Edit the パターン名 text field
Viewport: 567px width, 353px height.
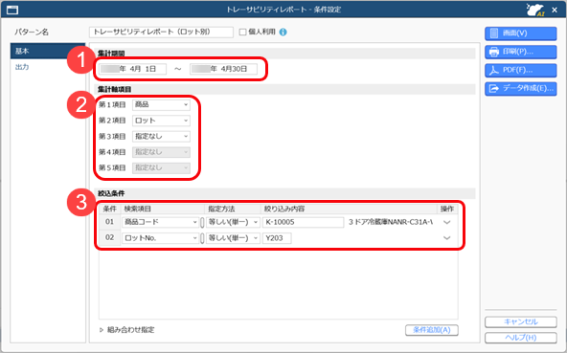[x=161, y=33]
